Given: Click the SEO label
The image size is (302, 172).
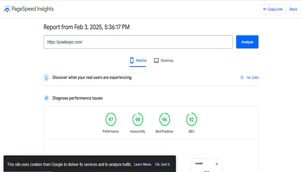Looking at the screenshot, I should [x=192, y=131].
